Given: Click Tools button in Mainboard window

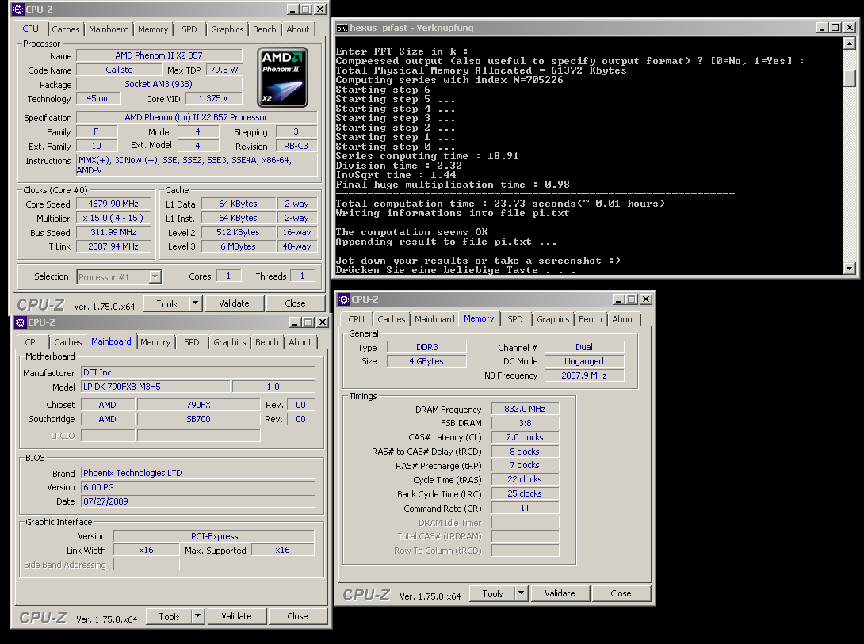Looking at the screenshot, I should pos(169,616).
